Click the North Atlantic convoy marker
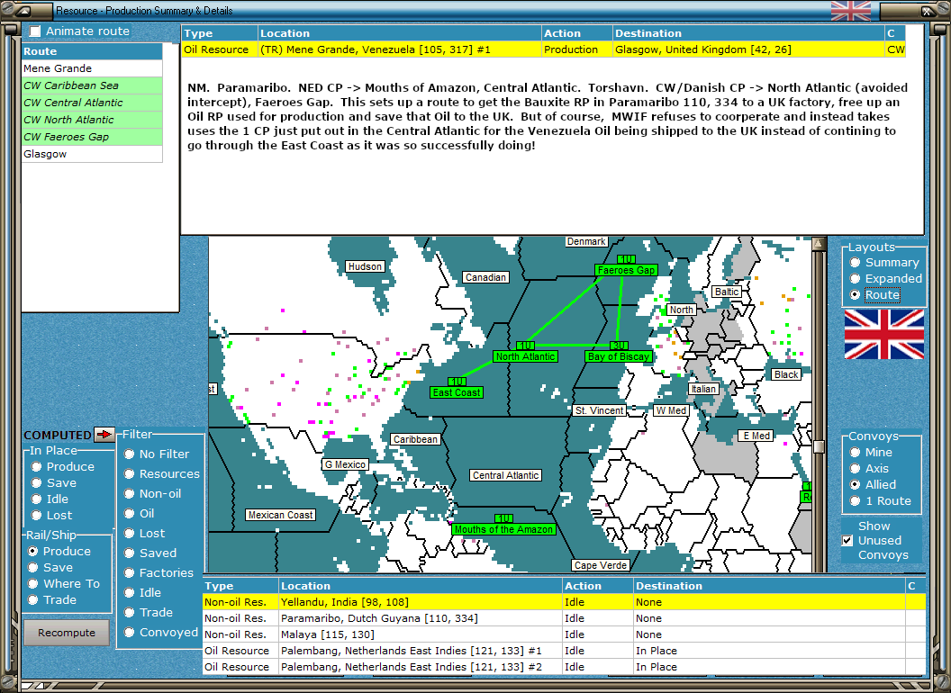Image resolution: width=951 pixels, height=693 pixels. 525,356
